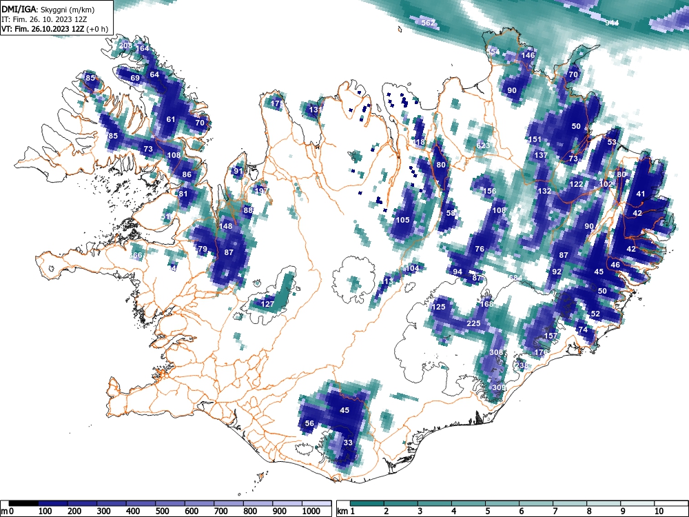
Task: Click the 'VT: Fim. 26.10.2023 12Z (+0 h)' line
Action: [x=54, y=29]
